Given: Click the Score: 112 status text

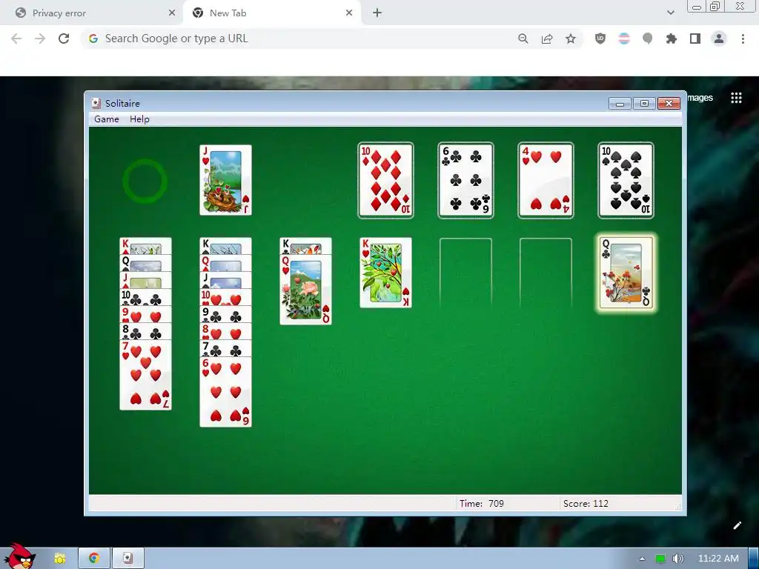Looking at the screenshot, I should pos(586,504).
